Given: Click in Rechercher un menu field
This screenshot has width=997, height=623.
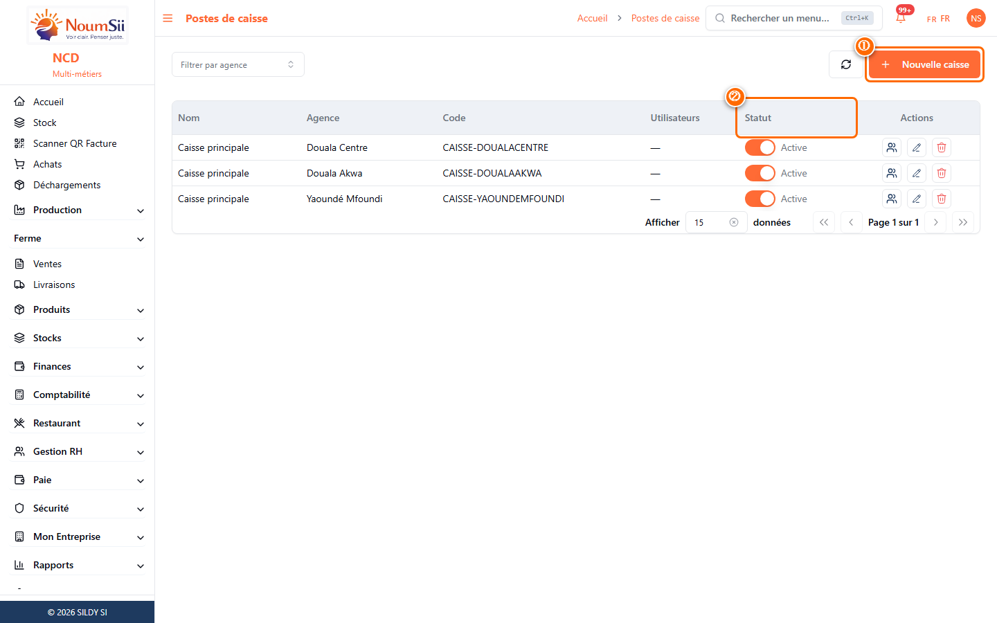Looking at the screenshot, I should tap(794, 18).
